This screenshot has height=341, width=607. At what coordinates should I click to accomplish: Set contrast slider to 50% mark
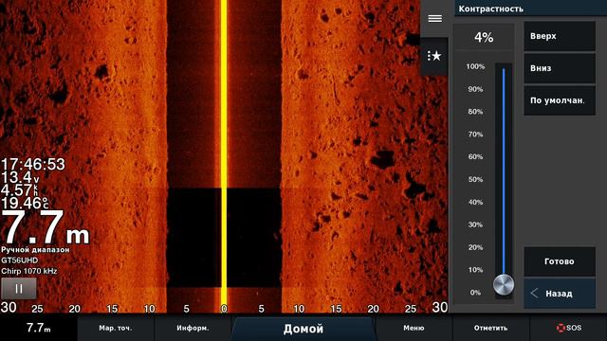click(x=504, y=179)
